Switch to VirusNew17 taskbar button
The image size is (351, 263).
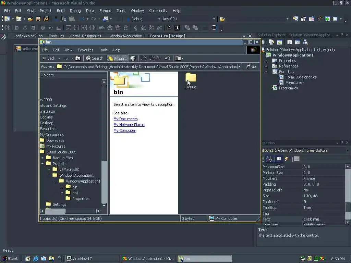coord(92,259)
